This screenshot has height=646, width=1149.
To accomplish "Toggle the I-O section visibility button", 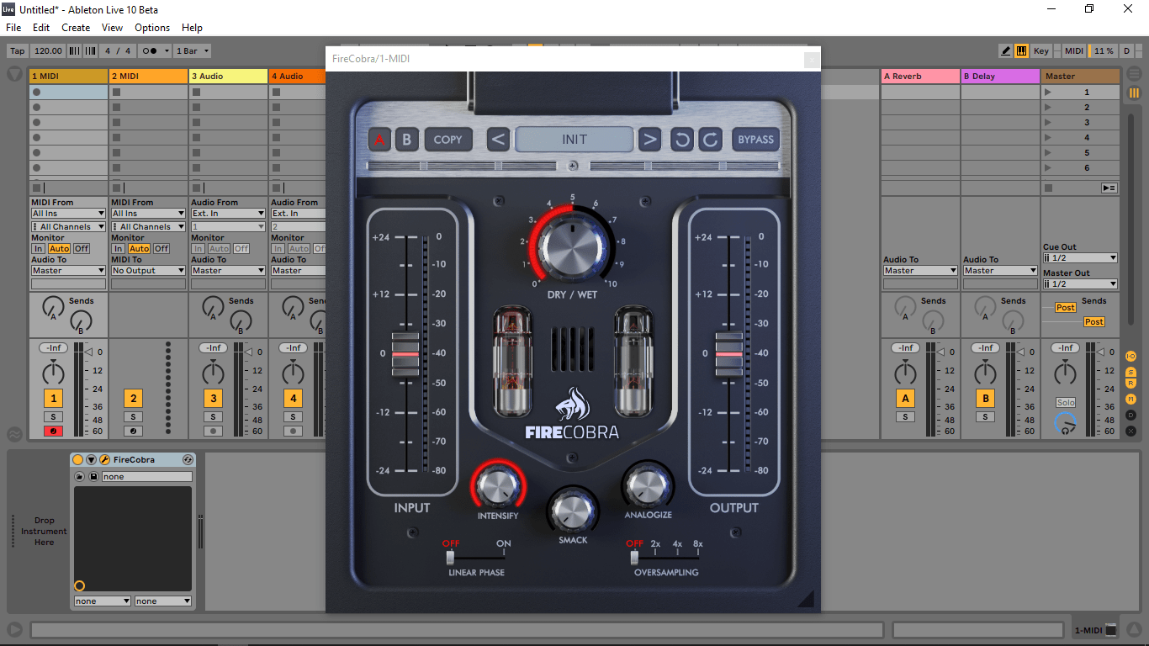I will (x=1130, y=357).
